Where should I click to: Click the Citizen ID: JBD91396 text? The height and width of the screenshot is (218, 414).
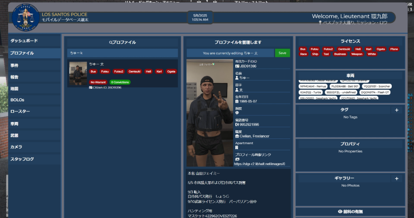pos(107,88)
